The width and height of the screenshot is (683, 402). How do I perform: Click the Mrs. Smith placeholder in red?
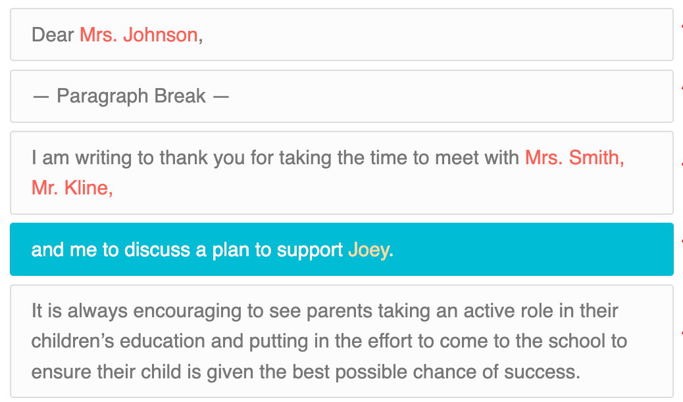click(574, 158)
